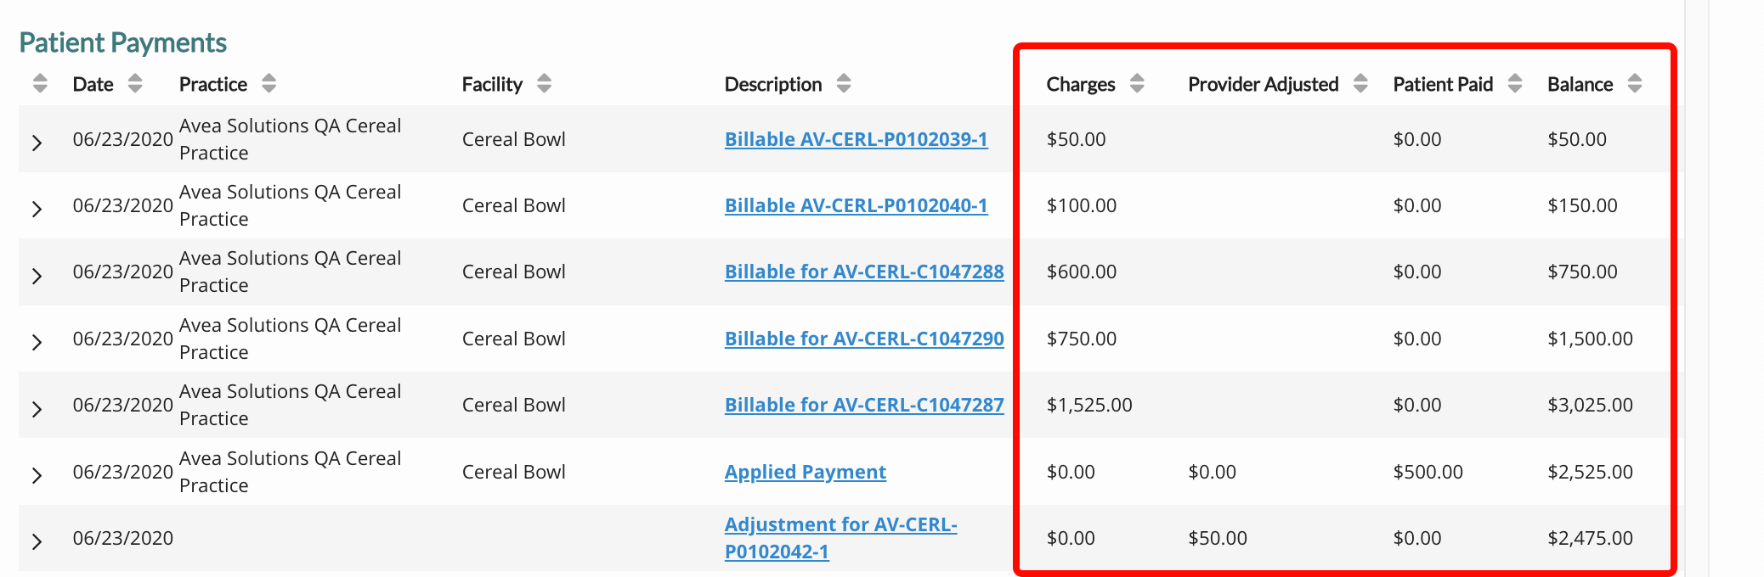Sort by Practice column sort icon
This screenshot has width=1764, height=577.
click(x=269, y=83)
